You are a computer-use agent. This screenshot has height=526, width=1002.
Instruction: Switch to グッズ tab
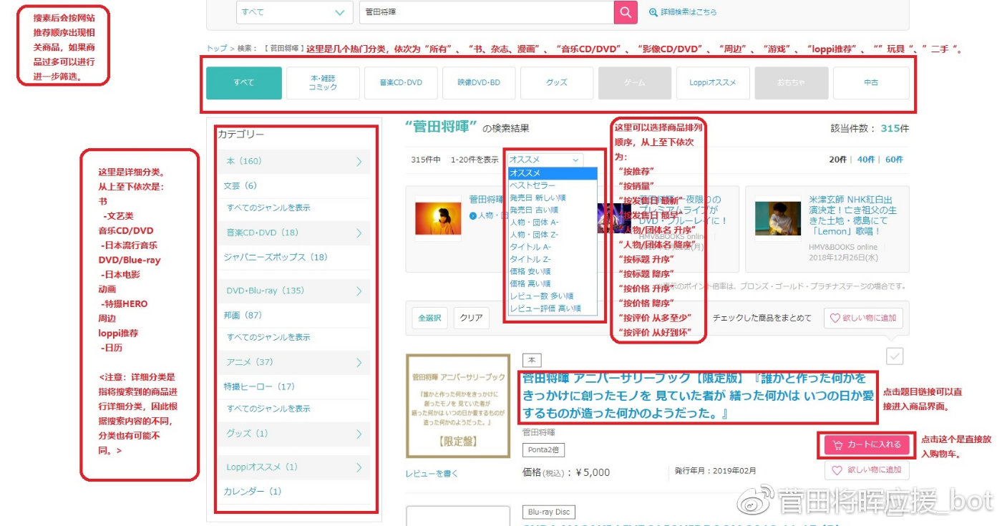[x=557, y=83]
